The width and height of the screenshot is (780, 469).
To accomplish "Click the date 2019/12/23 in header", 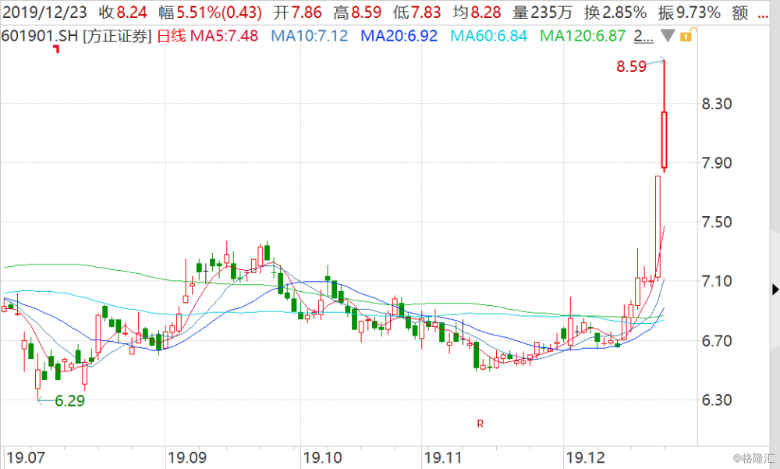I will (x=44, y=12).
